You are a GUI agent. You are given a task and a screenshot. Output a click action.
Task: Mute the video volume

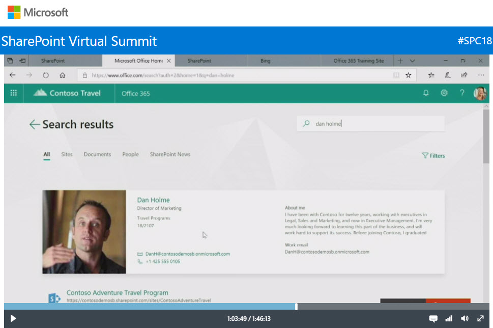coord(465,318)
